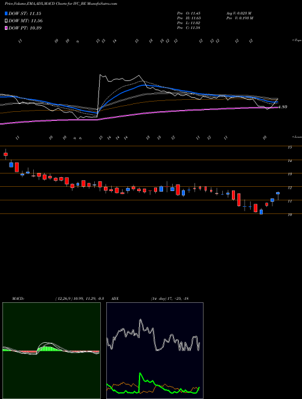
Task: Click the ADX panel header label
Action: (x=115, y=299)
